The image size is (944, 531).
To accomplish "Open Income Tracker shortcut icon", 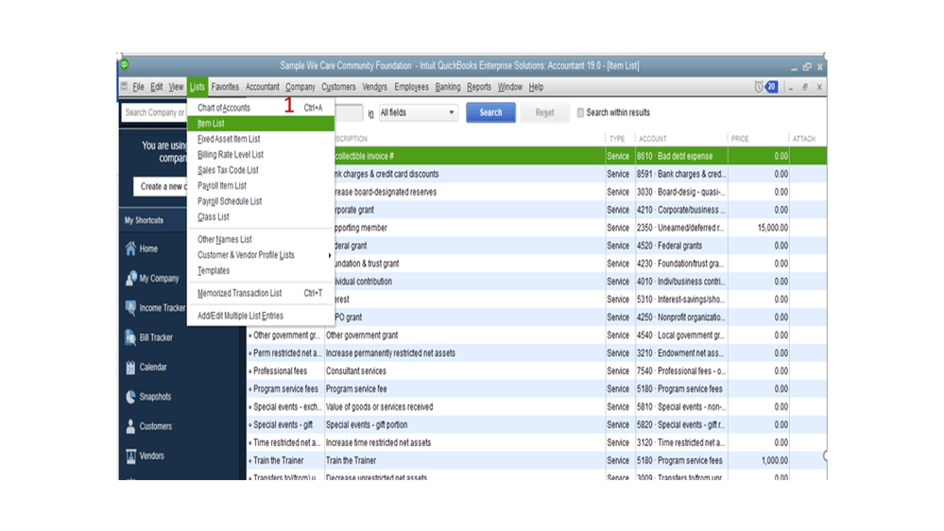I will pos(130,308).
